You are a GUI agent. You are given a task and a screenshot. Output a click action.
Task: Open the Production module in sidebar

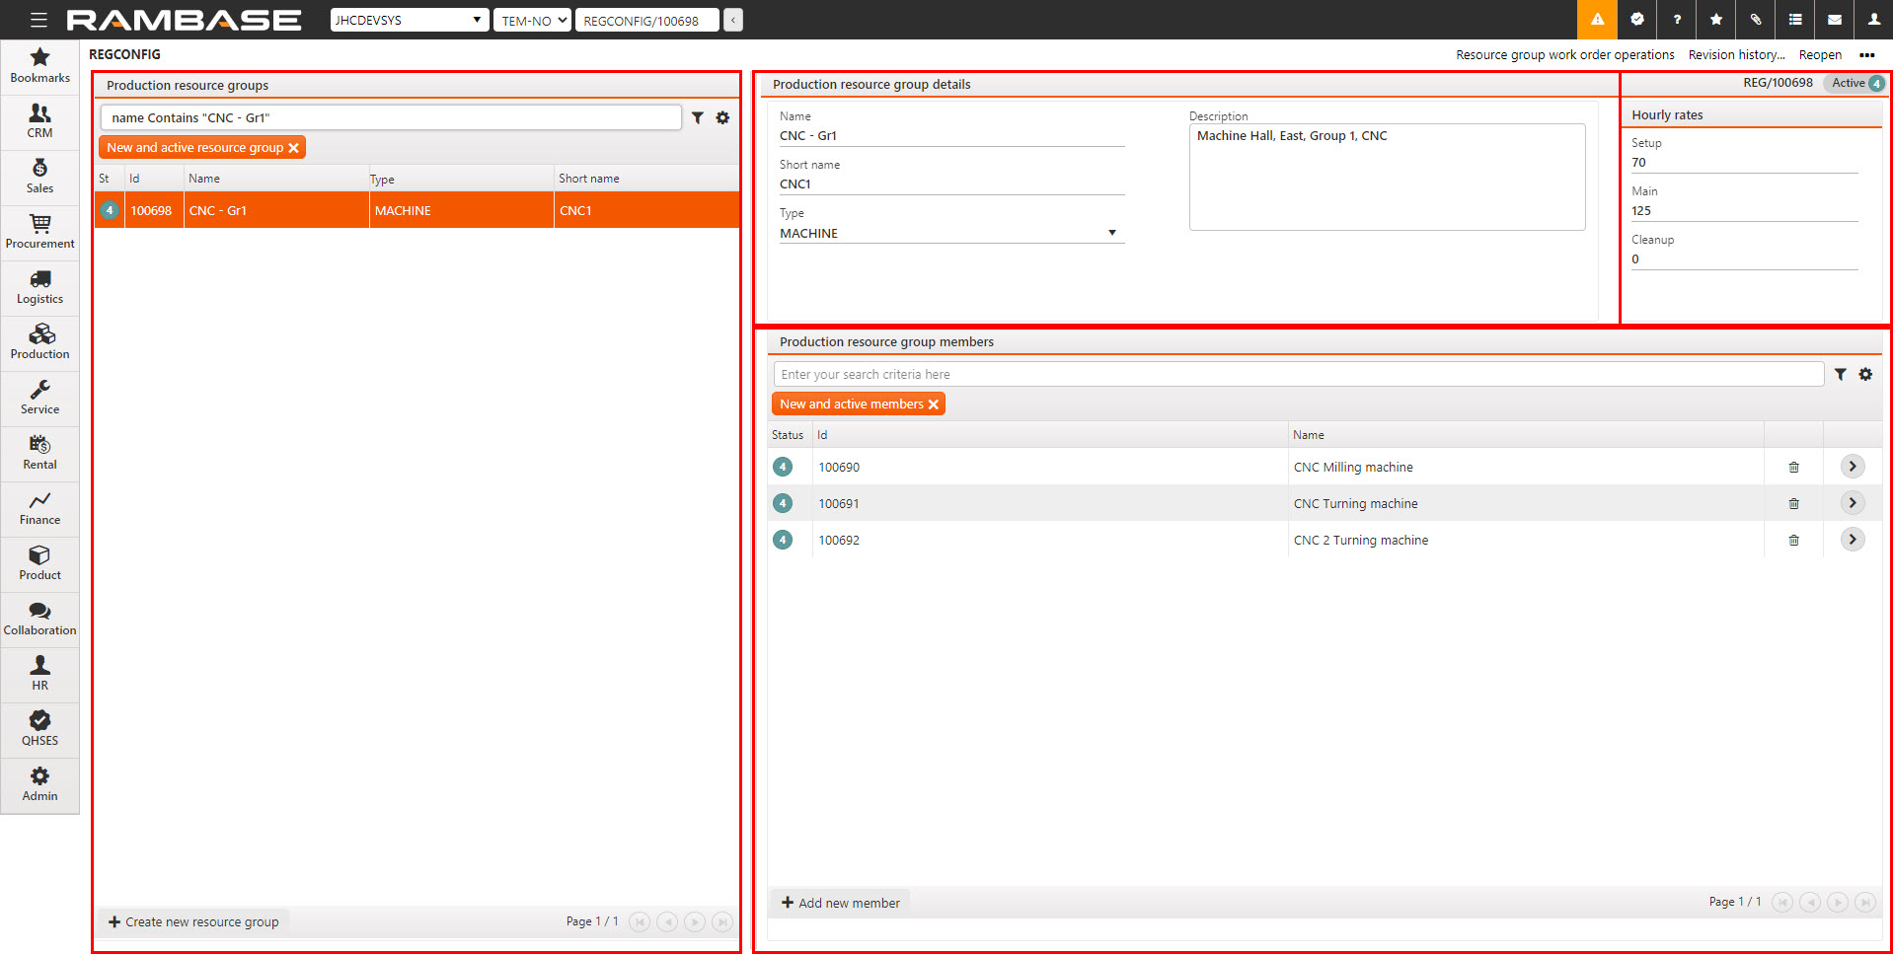click(39, 342)
